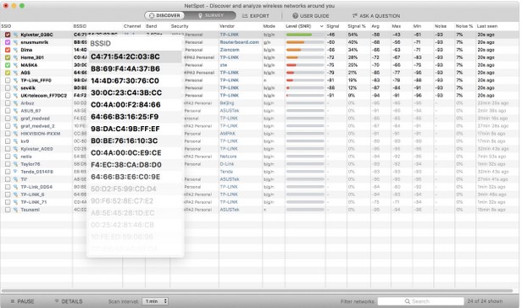522x308 pixels.
Task: Click the Wi-Fi icon beside TP-Link_DDS4
Action: pyautogui.click(x=15, y=187)
